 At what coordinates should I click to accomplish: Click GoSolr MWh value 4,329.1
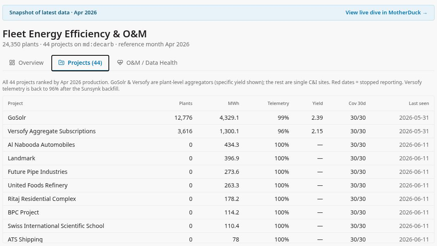tap(229, 118)
